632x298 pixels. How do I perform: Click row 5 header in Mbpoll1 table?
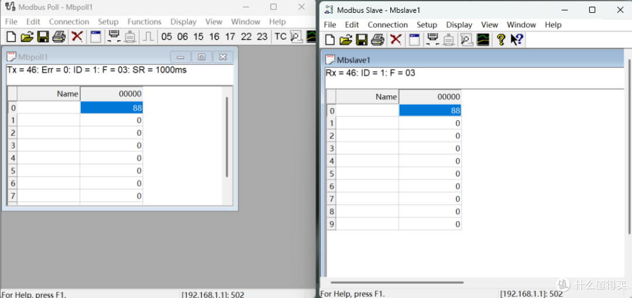(x=12, y=171)
